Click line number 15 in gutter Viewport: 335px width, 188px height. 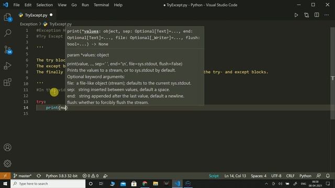pyautogui.click(x=26, y=114)
